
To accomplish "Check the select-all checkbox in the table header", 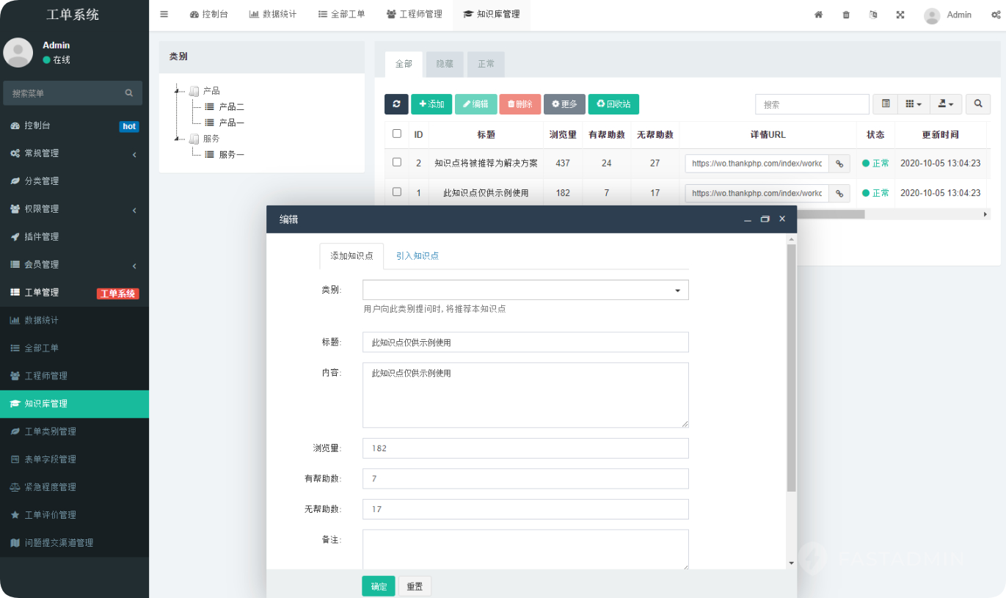I will [x=397, y=134].
